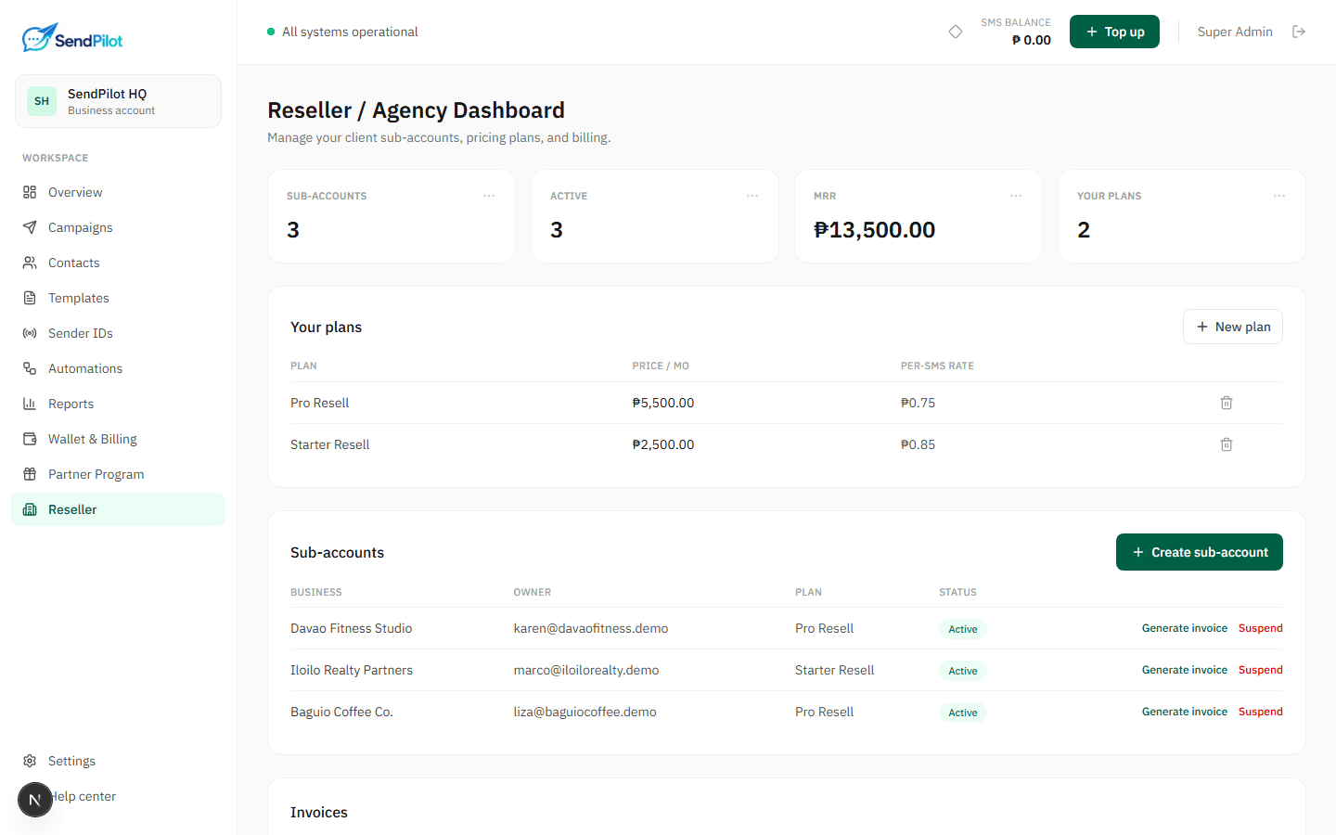Open the Reports section

click(x=118, y=404)
